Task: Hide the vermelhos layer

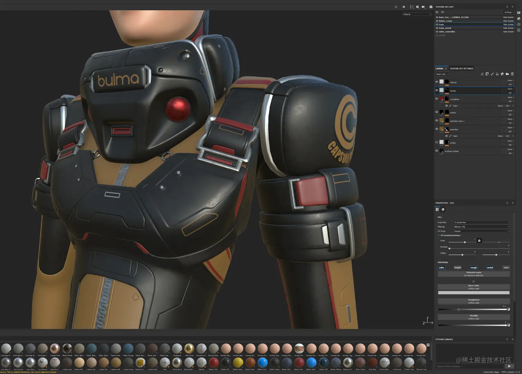Action: [437, 99]
